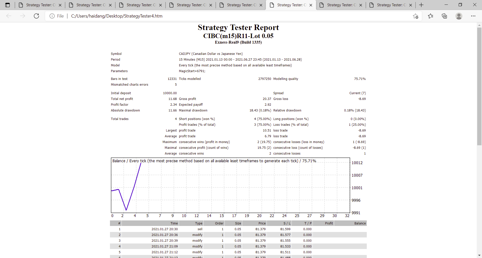Image resolution: width=482 pixels, height=258 pixels.
Task: Click the Initial deposit value 10000.00
Action: 170,93
